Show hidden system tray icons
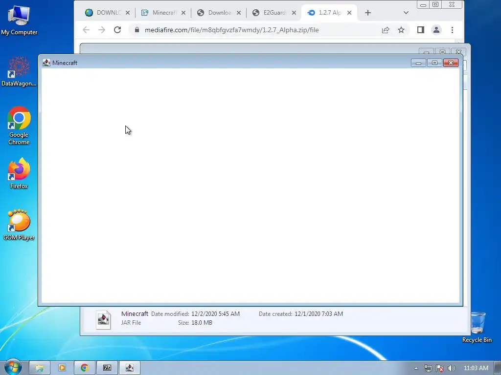501x375 pixels. pyautogui.click(x=416, y=368)
